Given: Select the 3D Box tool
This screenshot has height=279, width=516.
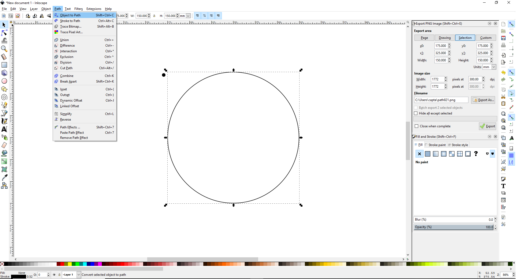Looking at the screenshot, I should coord(4,73).
